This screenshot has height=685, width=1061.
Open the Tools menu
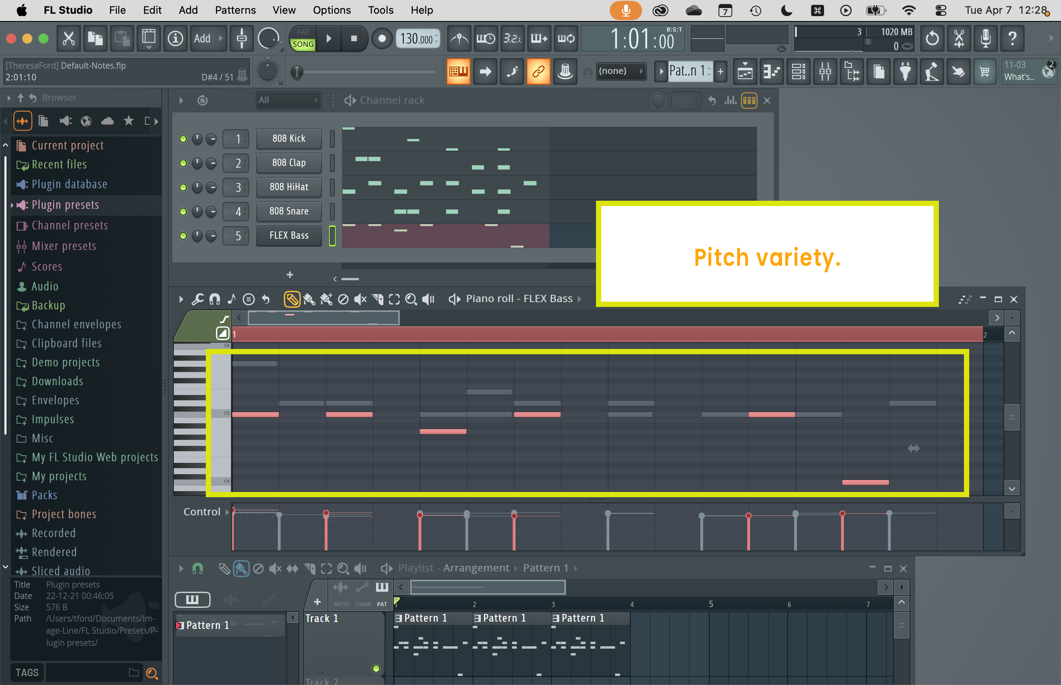point(380,10)
